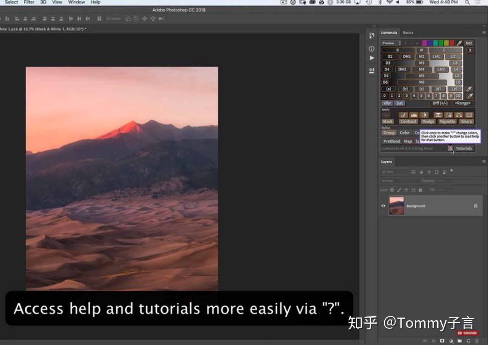The height and width of the screenshot is (345, 488).
Task: Click the eyedropper next to the (e) button
Action: coord(470,89)
